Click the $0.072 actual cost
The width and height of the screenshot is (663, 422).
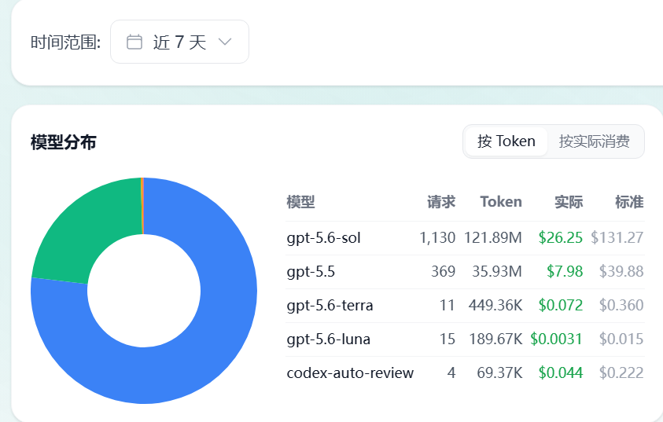click(561, 306)
